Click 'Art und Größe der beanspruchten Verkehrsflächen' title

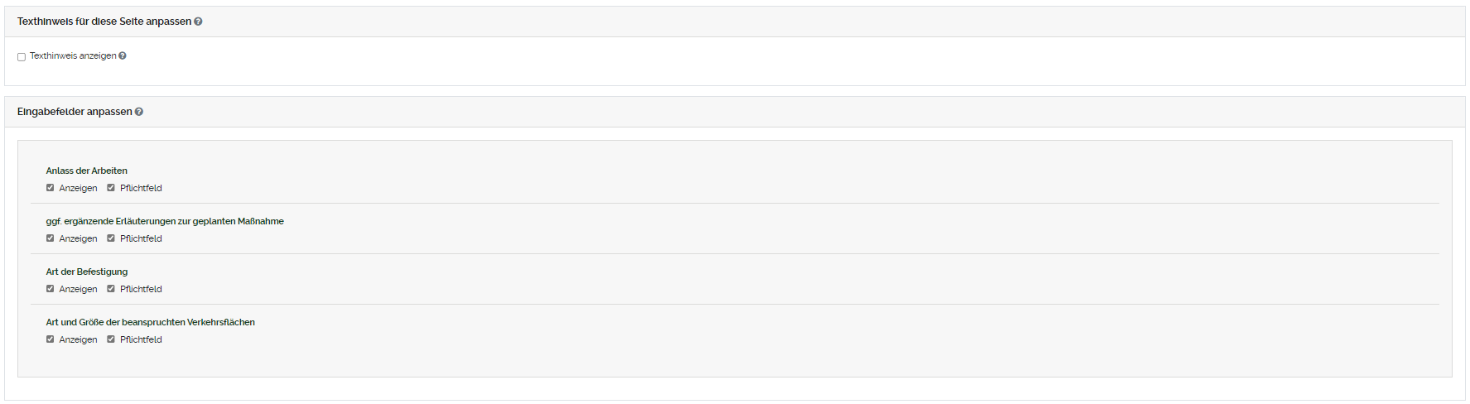tap(151, 322)
